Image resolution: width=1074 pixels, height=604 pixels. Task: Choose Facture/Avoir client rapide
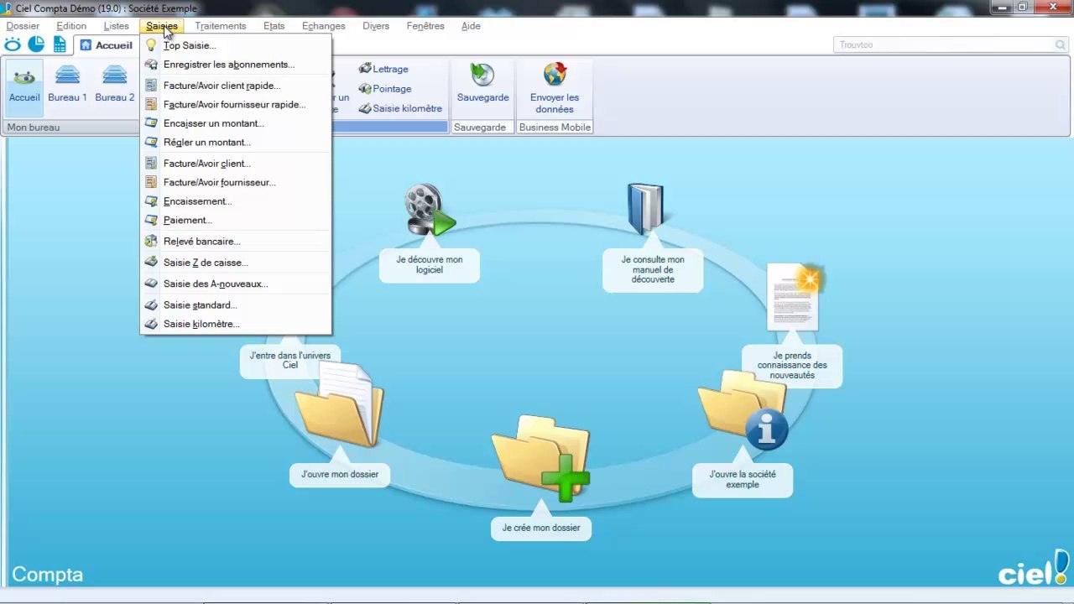[236, 86]
